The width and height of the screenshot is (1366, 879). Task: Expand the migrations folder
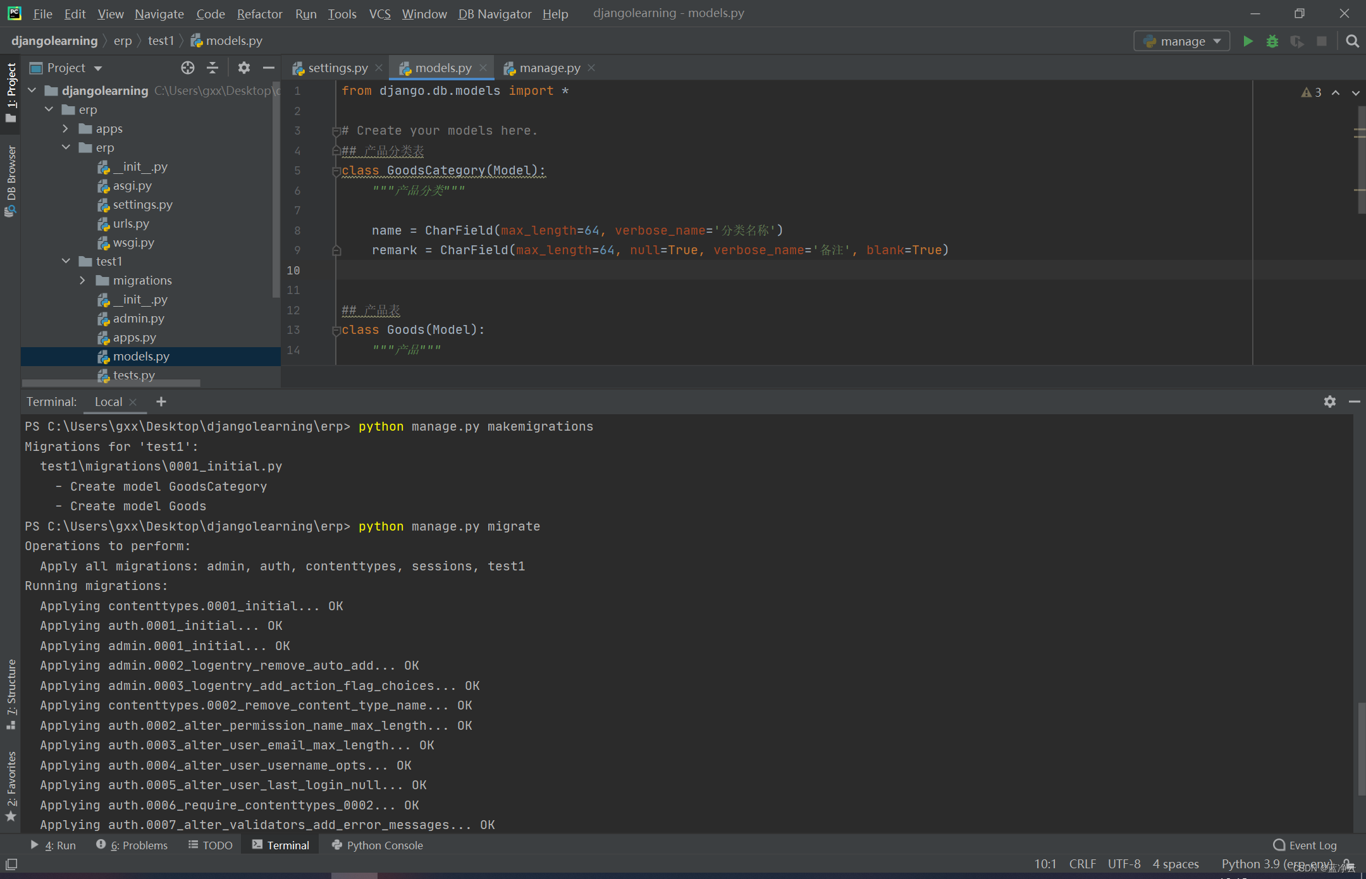pos(82,280)
